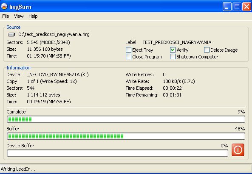Image resolution: width=252 pixels, height=174 pixels.
Task: Click the maximize button in title bar
Action: click(x=237, y=7)
